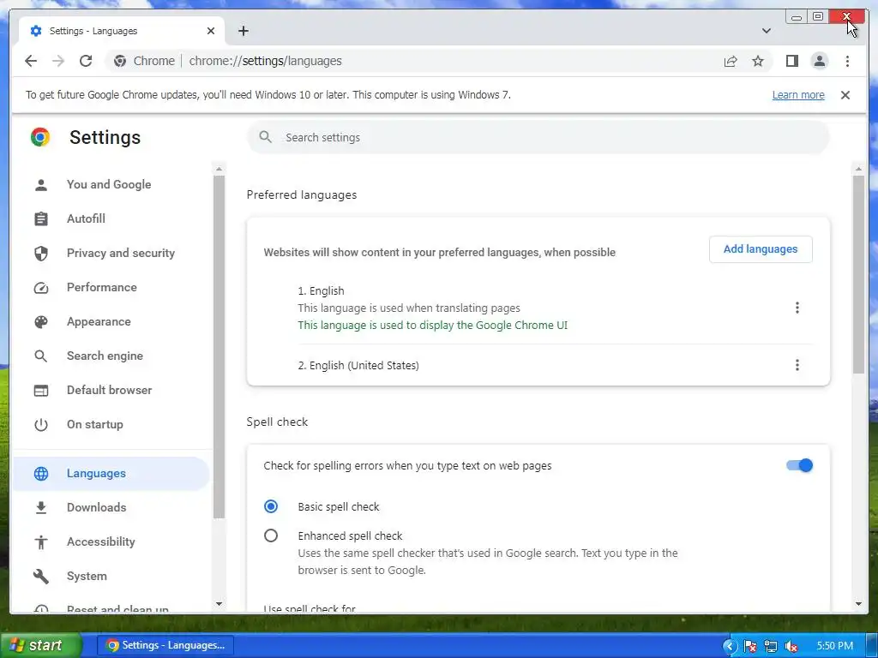Go back using the browser back arrow
878x658 pixels.
pyautogui.click(x=31, y=61)
